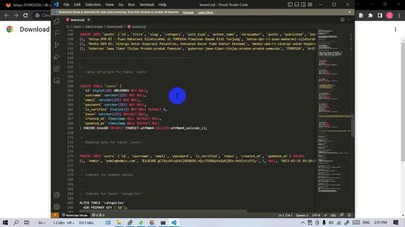The image size is (405, 227).
Task: Open Customize Layout in title bar
Action: [x=310, y=4]
